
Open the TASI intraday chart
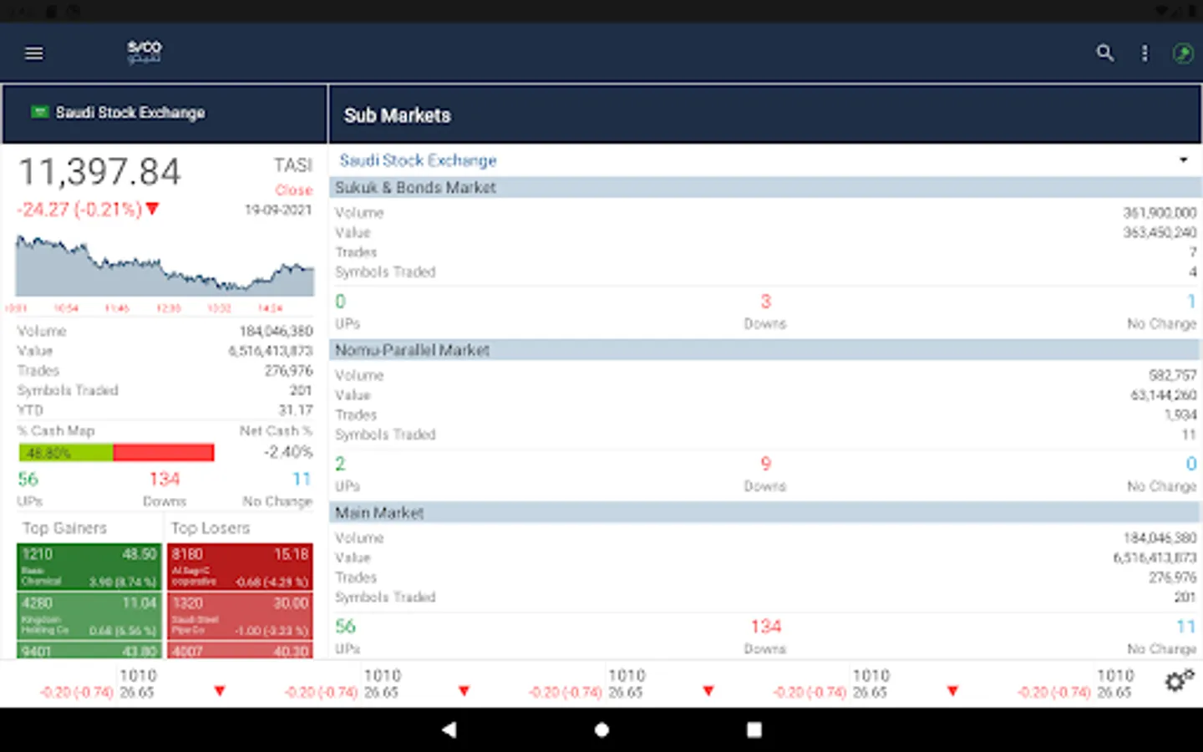[x=165, y=266]
